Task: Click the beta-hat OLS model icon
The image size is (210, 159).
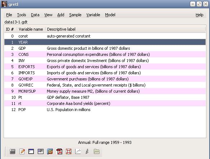Action: pos(87,151)
